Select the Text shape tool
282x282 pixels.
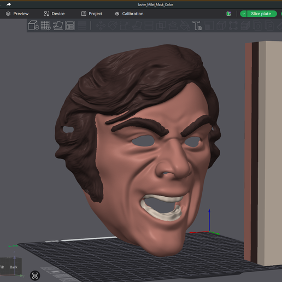click(x=197, y=25)
